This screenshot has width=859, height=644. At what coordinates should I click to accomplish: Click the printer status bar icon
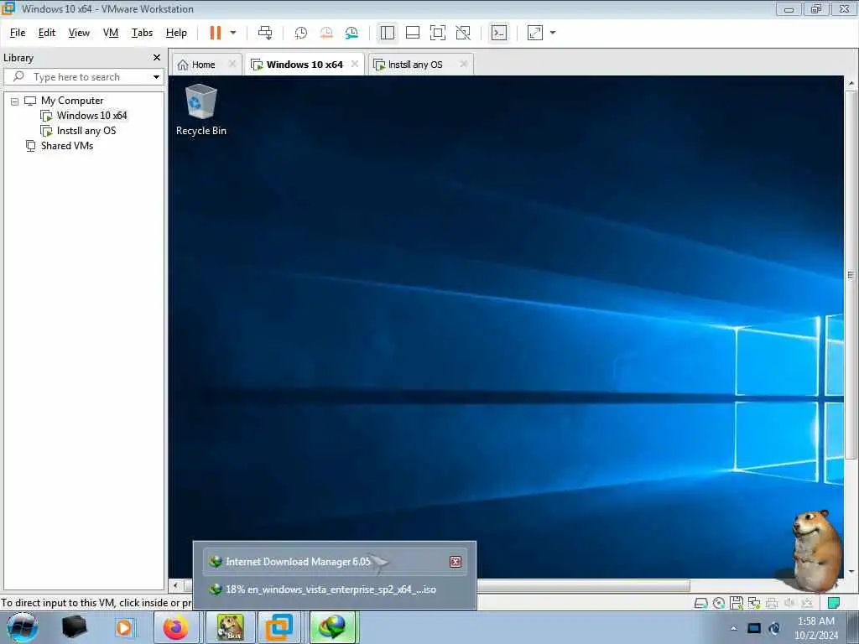coord(772,604)
